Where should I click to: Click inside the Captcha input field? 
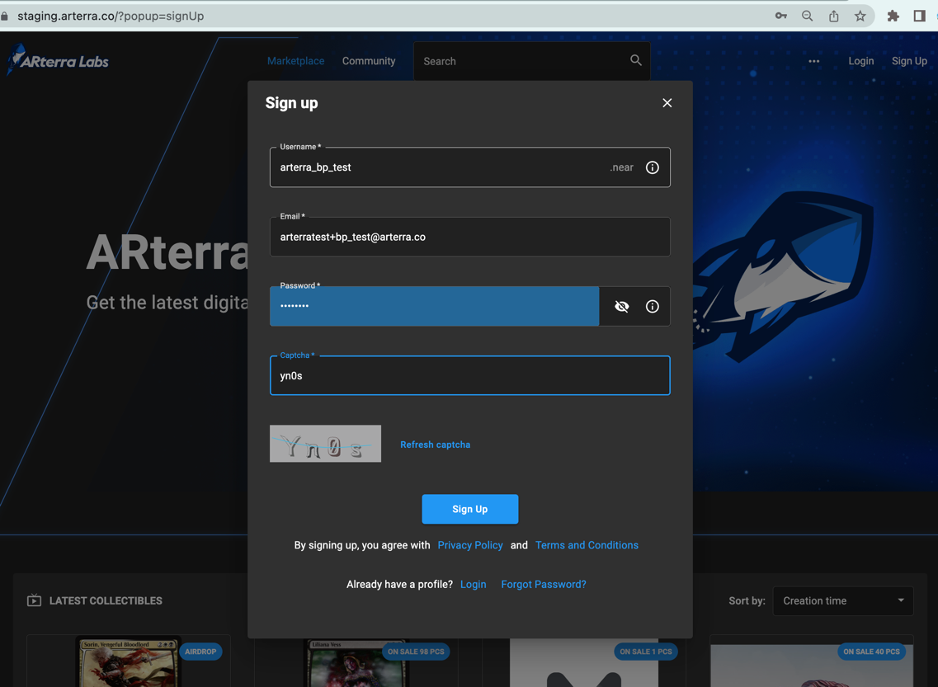pyautogui.click(x=469, y=376)
